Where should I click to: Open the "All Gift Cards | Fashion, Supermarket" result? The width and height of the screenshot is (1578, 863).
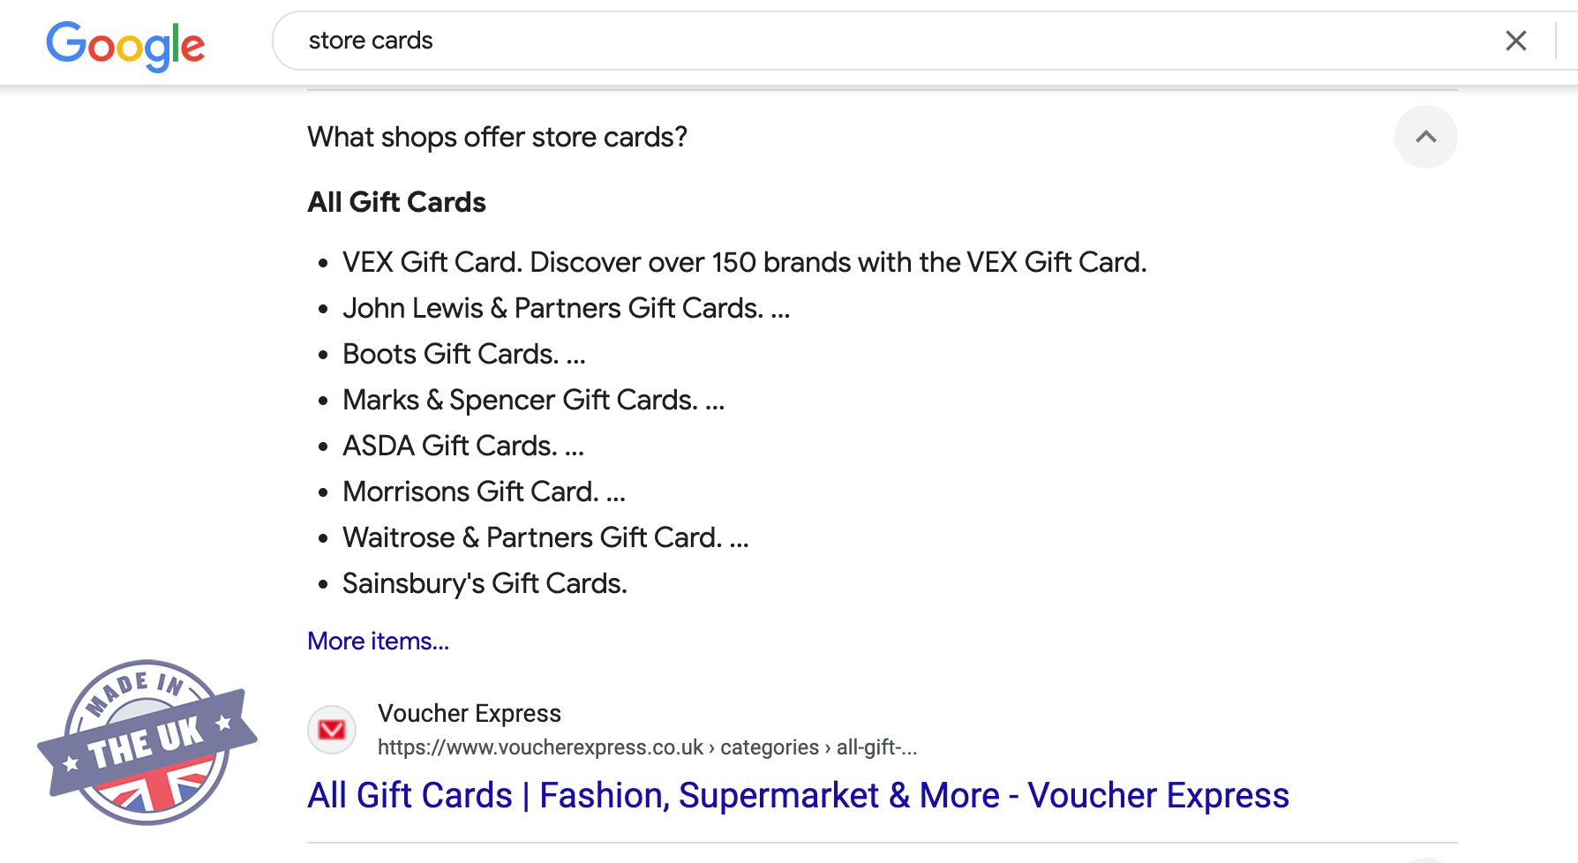pos(798,795)
